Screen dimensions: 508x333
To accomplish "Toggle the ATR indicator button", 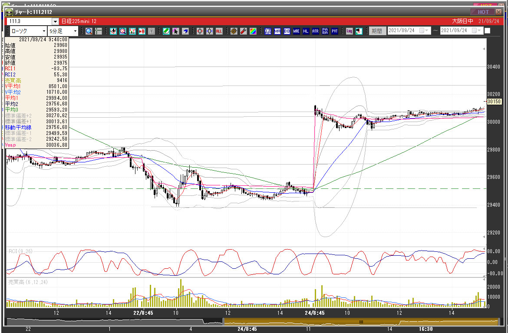I will pos(315,31).
